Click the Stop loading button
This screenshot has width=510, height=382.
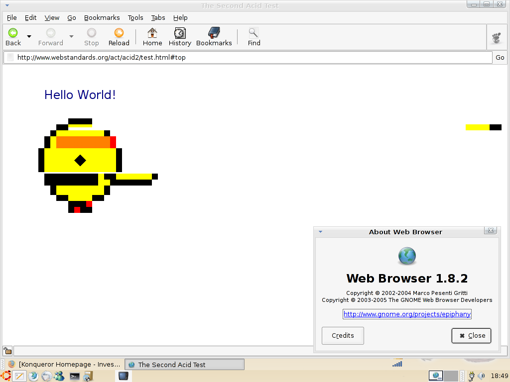coord(92,37)
